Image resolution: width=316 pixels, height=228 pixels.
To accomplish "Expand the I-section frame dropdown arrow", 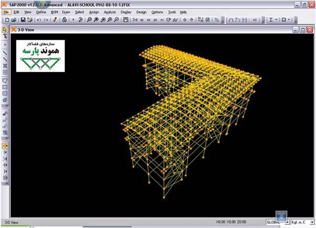I will pos(277,19).
